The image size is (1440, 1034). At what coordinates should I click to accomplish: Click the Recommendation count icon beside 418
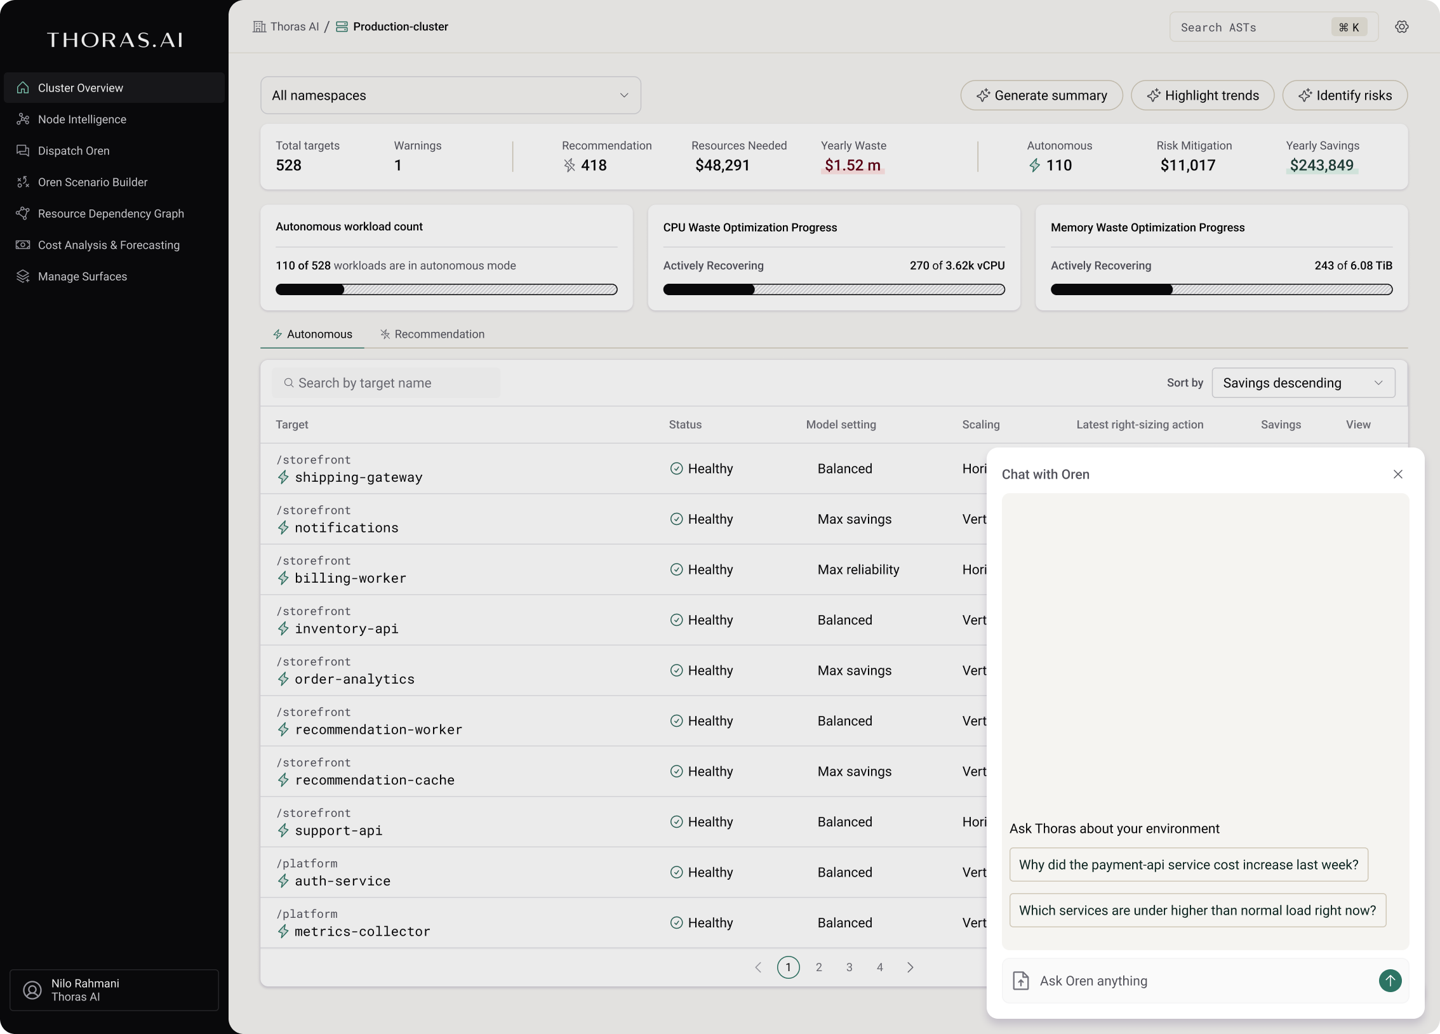pyautogui.click(x=570, y=166)
